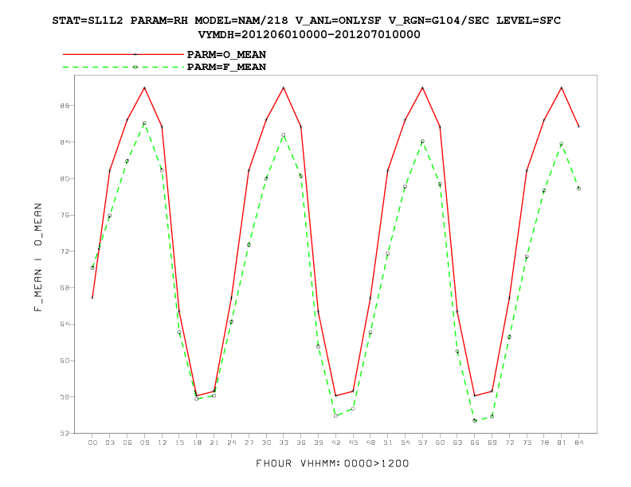631x487 pixels.
Task: Click the y-axis tick label 68
Action: point(65,288)
